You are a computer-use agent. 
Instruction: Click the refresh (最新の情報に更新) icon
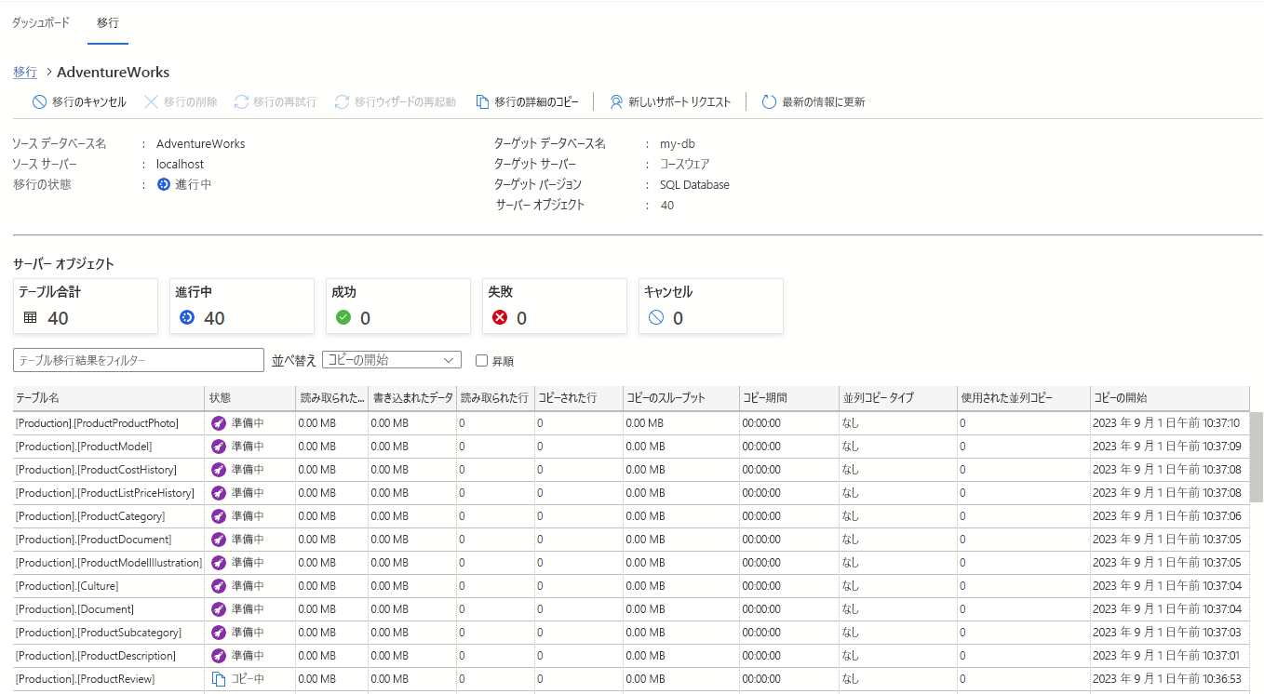(x=769, y=102)
